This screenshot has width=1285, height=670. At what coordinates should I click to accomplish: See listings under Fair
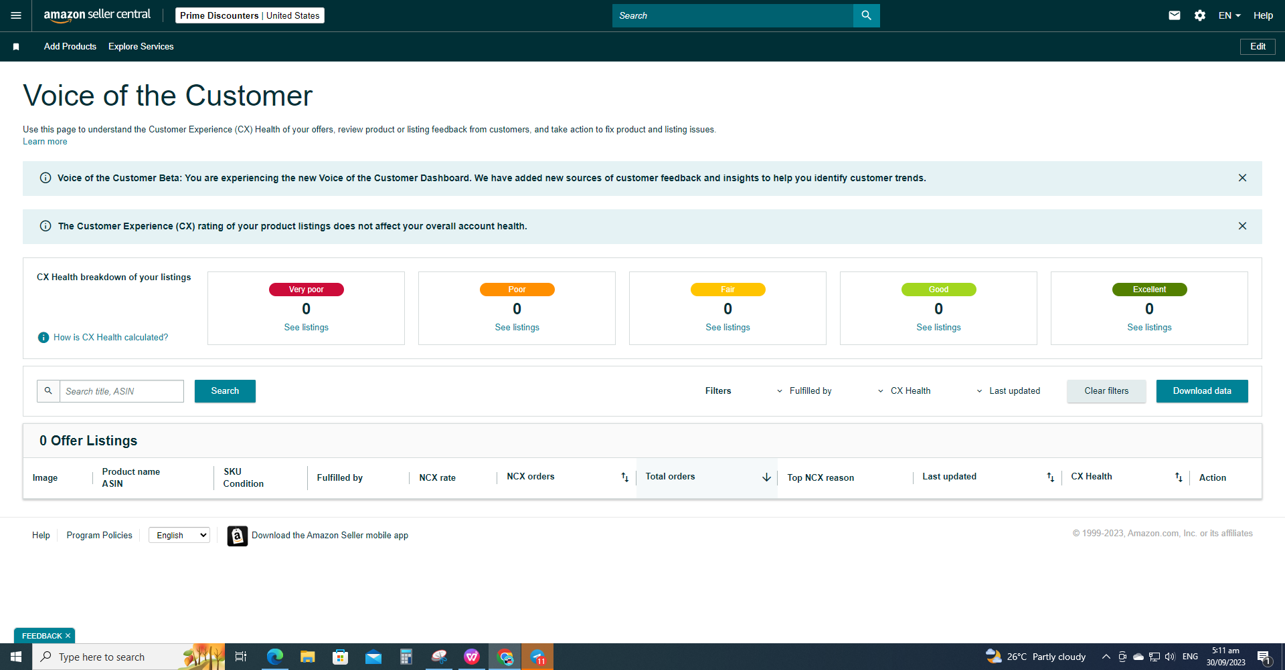727,328
